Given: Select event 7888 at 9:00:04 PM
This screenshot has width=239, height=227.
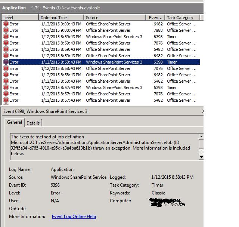Looking at the screenshot, I should [102, 30].
